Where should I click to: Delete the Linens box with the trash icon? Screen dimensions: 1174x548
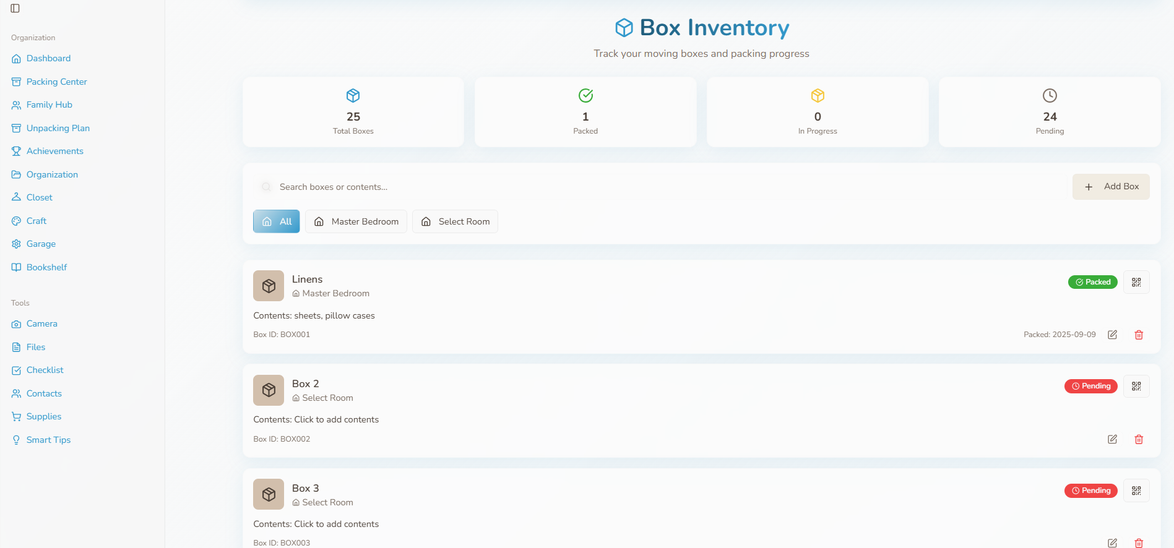coord(1138,335)
